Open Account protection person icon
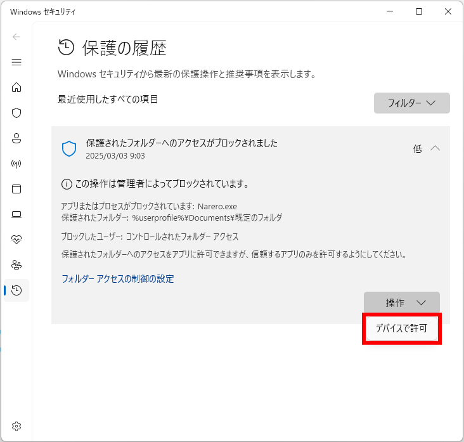 pyautogui.click(x=16, y=138)
